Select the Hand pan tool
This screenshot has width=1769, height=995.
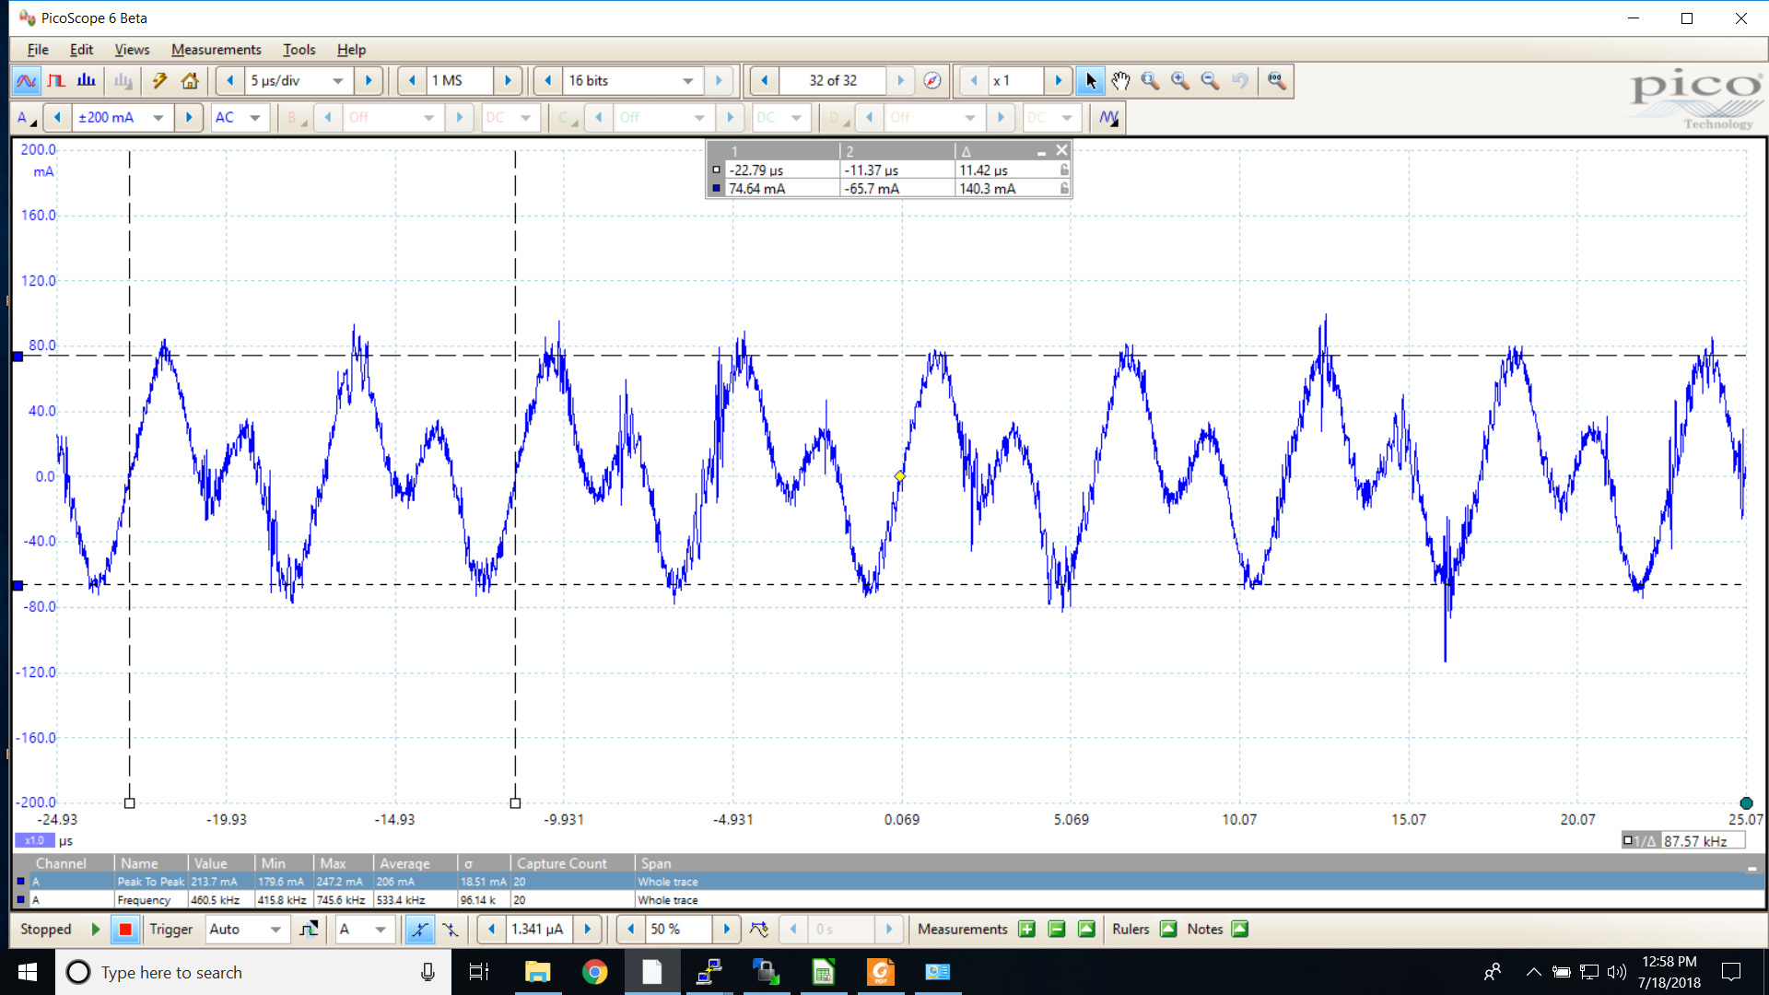pos(1120,81)
